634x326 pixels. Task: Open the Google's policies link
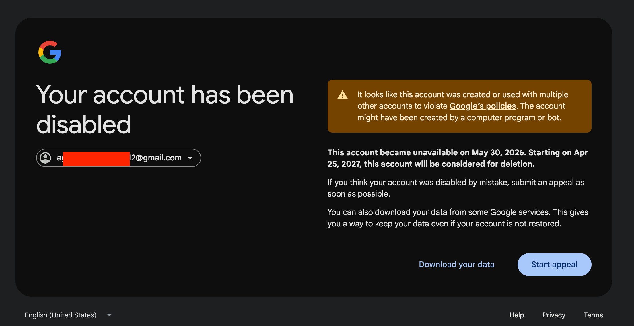pos(483,106)
